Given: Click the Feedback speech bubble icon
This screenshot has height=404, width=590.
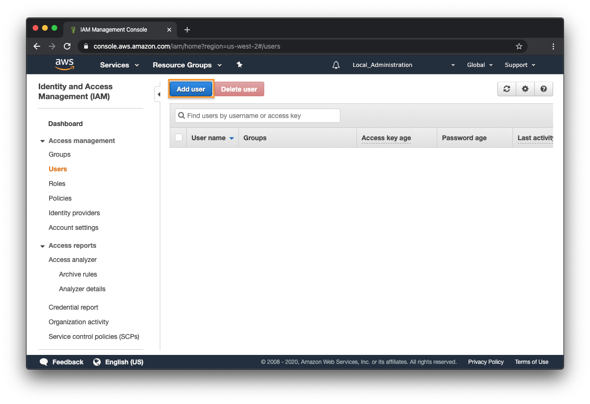Looking at the screenshot, I should click(x=44, y=362).
